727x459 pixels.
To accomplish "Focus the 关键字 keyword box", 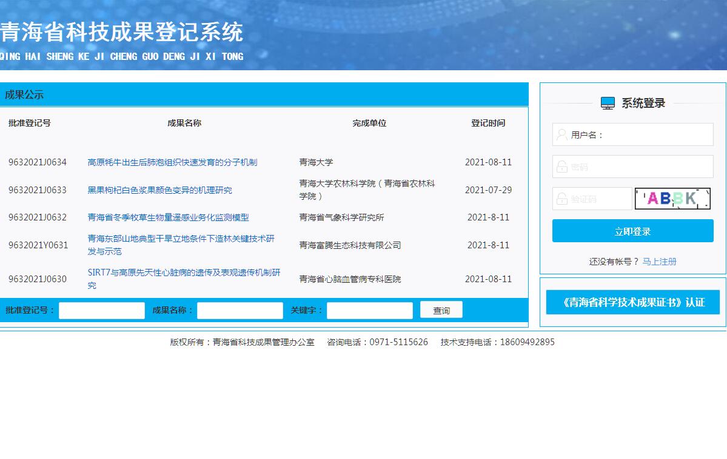I will click(369, 311).
